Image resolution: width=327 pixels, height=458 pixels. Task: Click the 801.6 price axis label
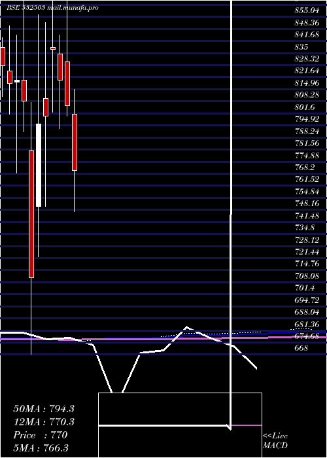click(x=305, y=107)
